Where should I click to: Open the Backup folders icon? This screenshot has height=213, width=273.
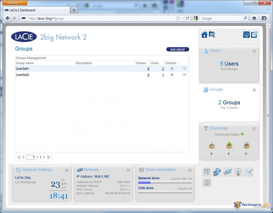tap(217, 172)
